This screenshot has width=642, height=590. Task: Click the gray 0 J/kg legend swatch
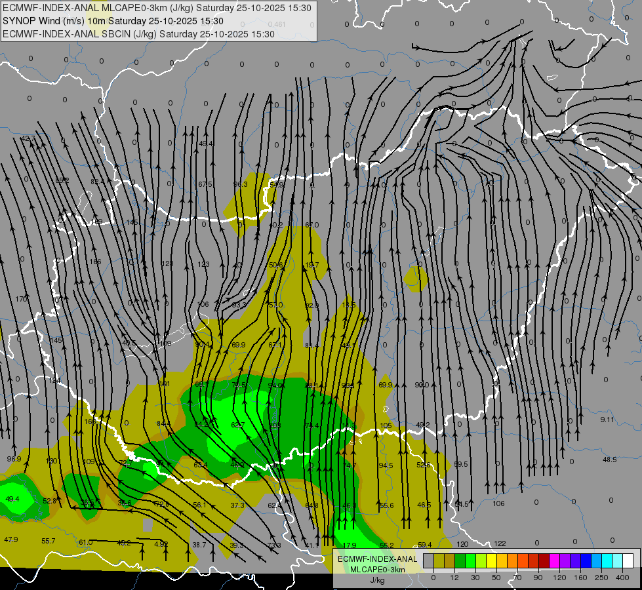(x=429, y=561)
